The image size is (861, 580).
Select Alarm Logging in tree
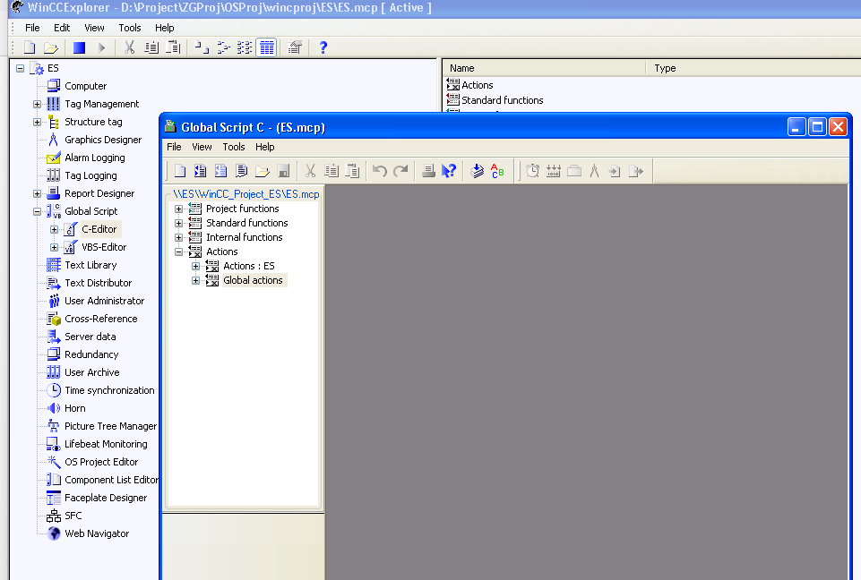tap(94, 158)
